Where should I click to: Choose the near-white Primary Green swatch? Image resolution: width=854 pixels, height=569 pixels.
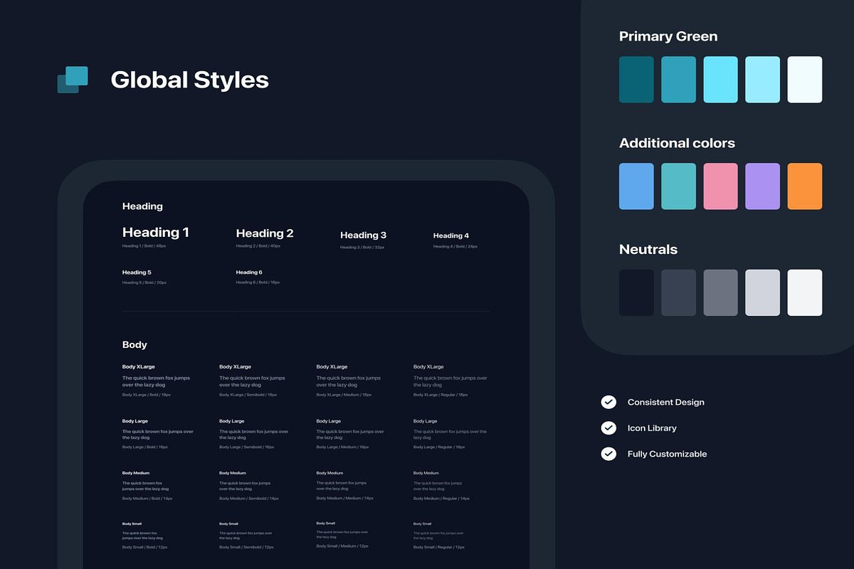click(805, 80)
